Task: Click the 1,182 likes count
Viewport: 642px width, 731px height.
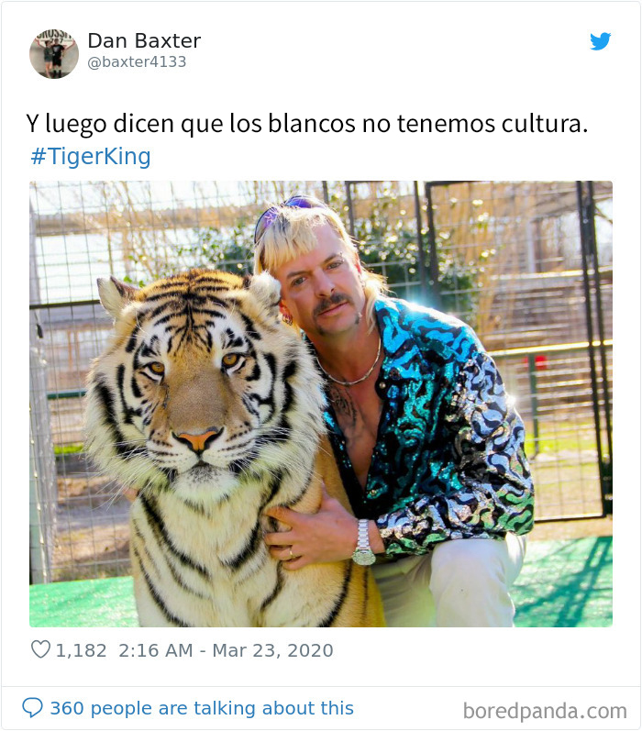Action: (x=81, y=650)
